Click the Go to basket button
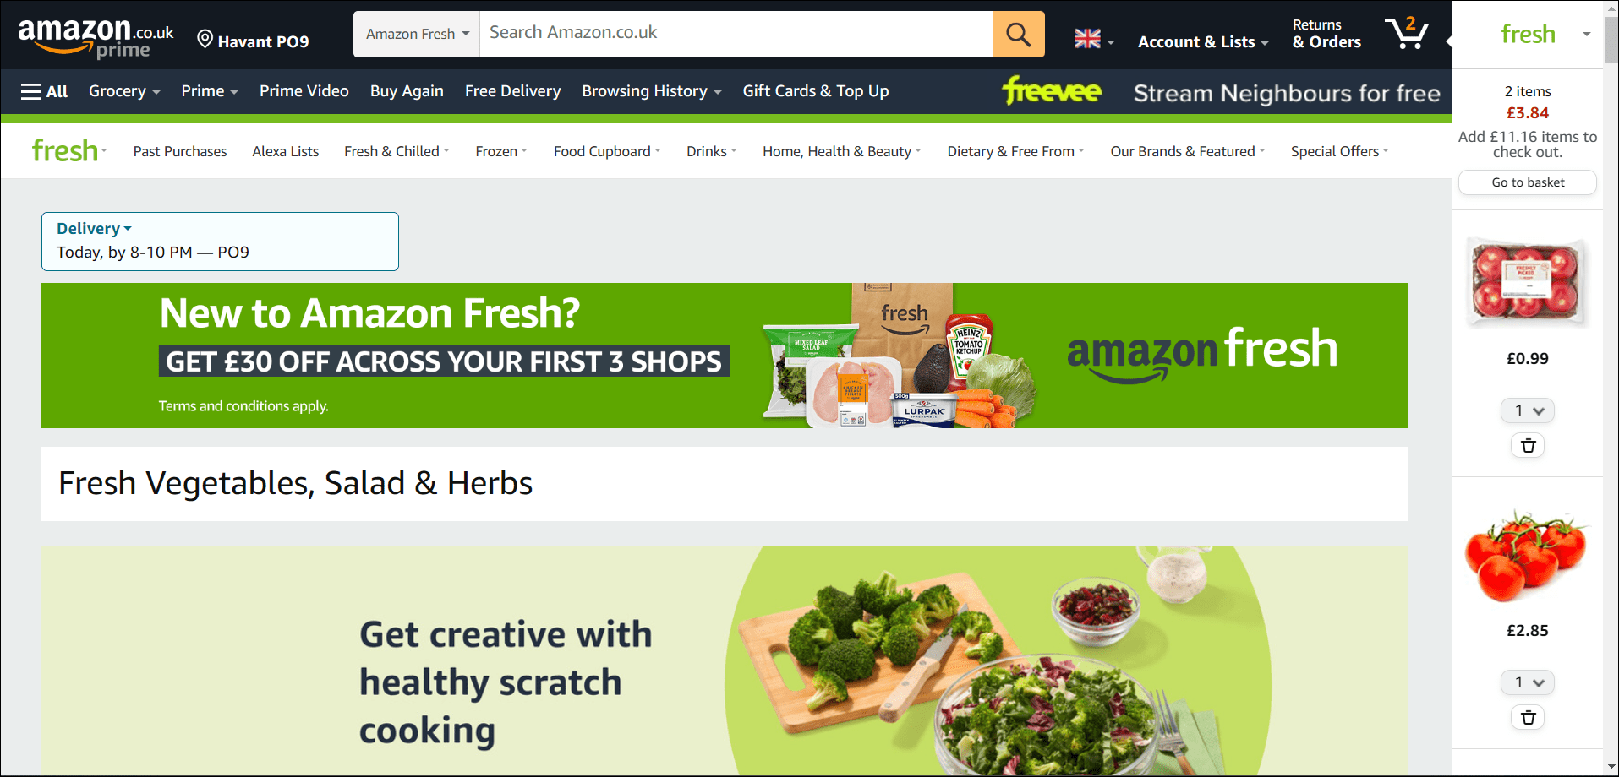 click(x=1528, y=182)
